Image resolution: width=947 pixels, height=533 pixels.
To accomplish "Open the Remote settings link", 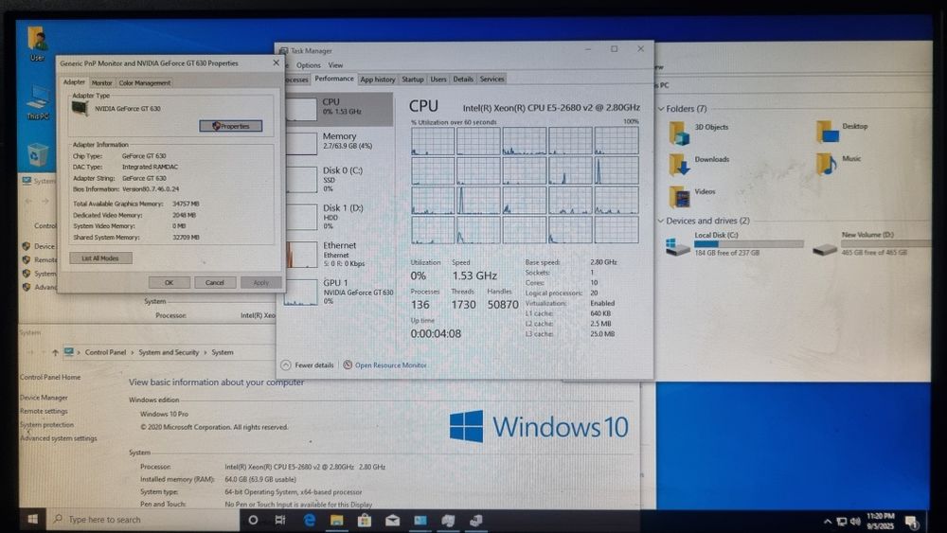I will 44,411.
